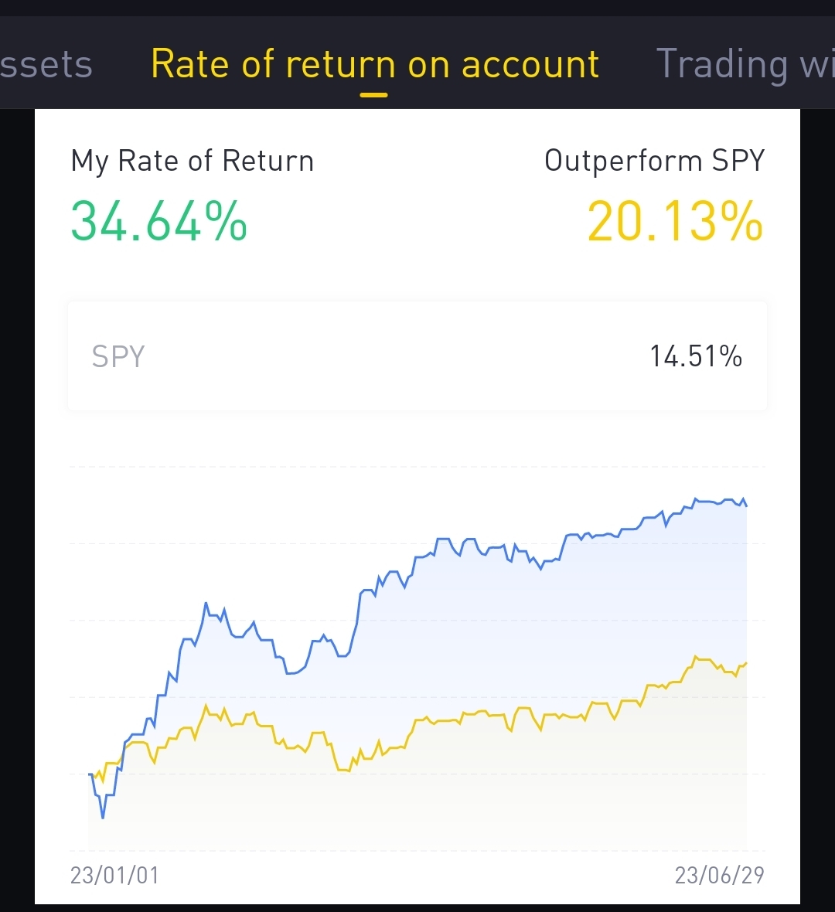This screenshot has height=912, width=835.
Task: Open the SPY benchmark row
Action: (417, 356)
